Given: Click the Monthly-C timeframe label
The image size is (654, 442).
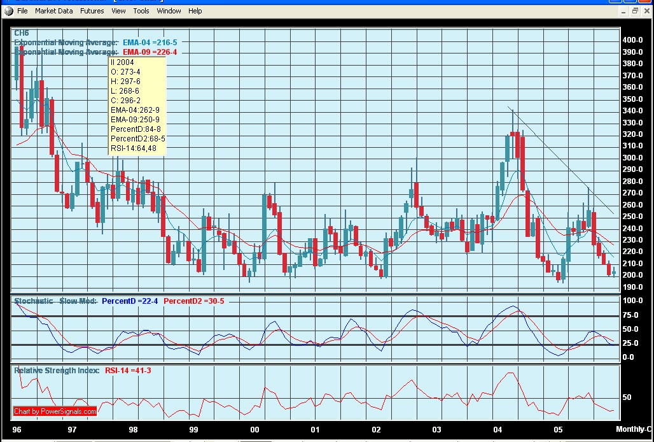Looking at the screenshot, I should (x=634, y=429).
